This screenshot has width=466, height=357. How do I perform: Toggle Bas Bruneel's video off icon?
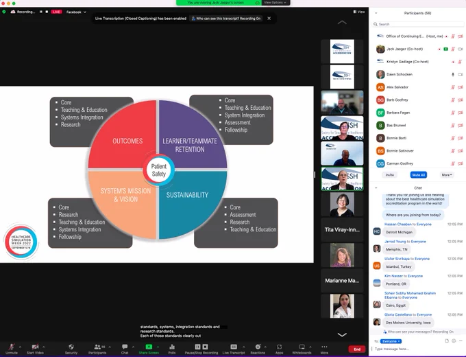(460, 126)
